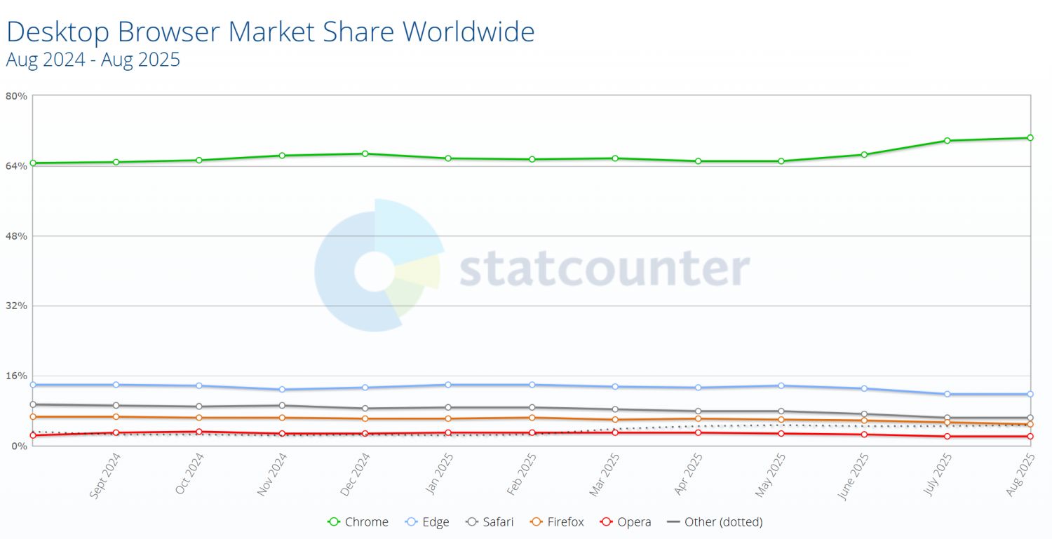This screenshot has width=1052, height=539.
Task: Click Edge data point for Nov 2024
Action: point(282,390)
